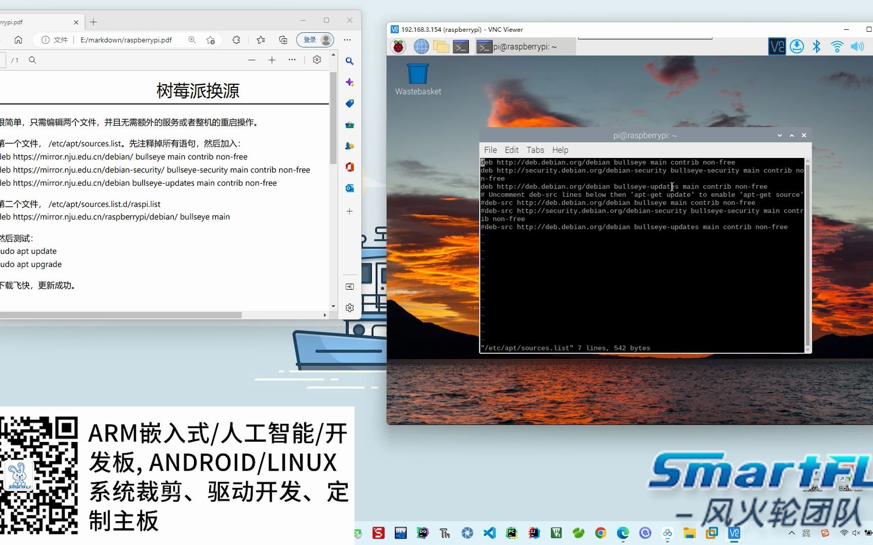Open PDF toolbar more options ellipsis

point(292,60)
